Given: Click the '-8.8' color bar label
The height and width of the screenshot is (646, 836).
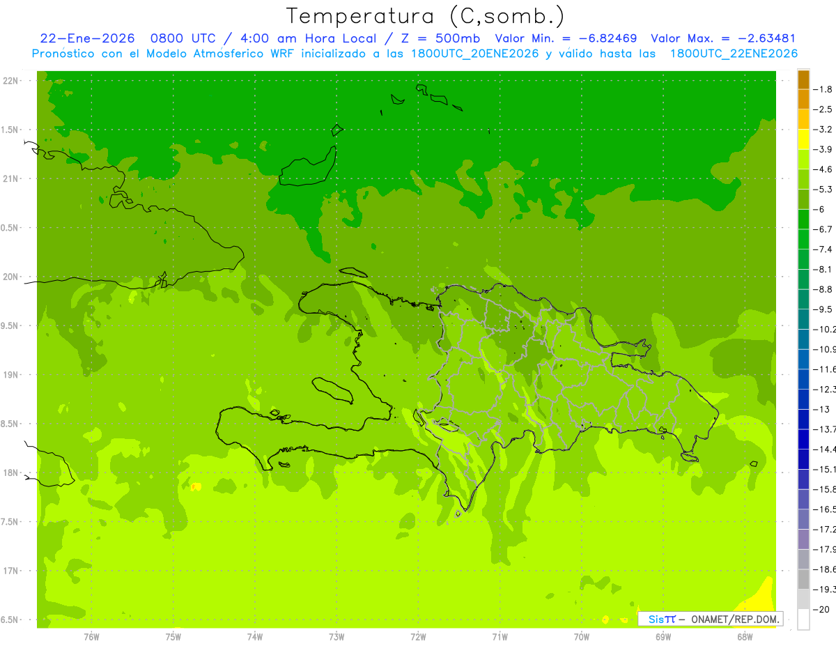Looking at the screenshot, I should 823,289.
